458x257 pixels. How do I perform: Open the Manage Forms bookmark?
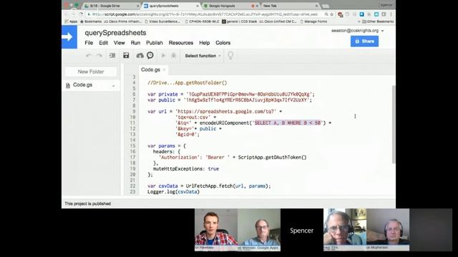click(313, 21)
